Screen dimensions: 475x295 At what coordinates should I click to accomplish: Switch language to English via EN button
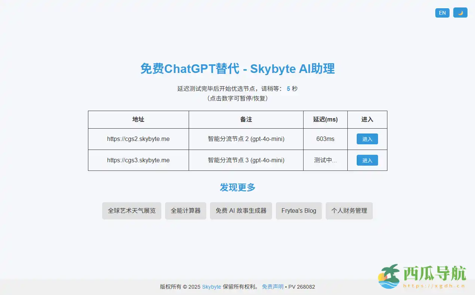442,12
